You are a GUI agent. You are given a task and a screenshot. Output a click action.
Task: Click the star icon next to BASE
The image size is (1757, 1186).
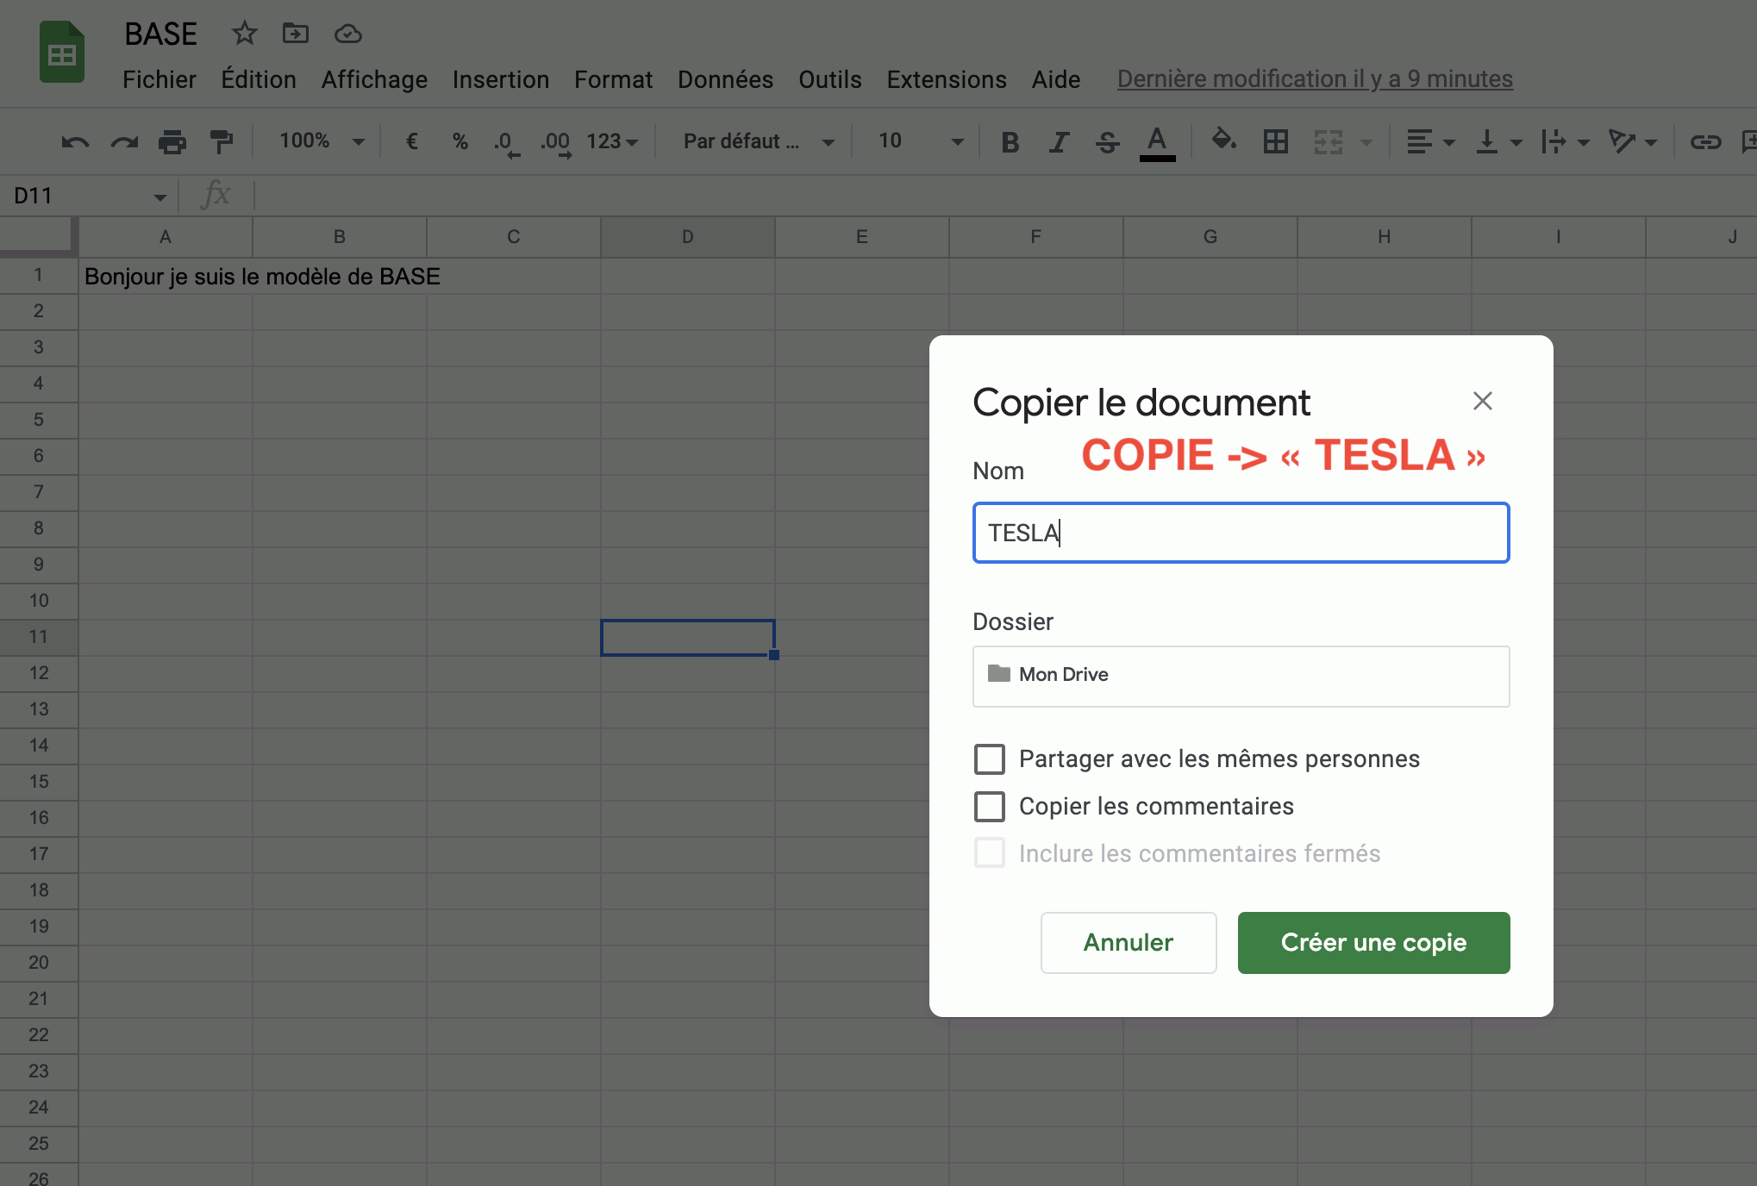click(x=245, y=34)
